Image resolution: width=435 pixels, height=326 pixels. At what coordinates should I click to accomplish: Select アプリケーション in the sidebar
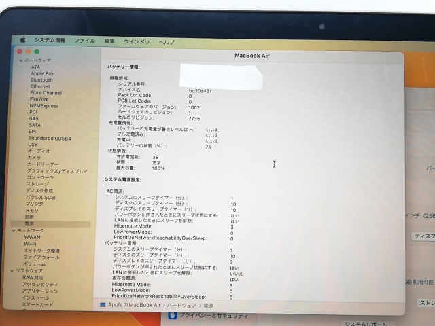pyautogui.click(x=40, y=291)
